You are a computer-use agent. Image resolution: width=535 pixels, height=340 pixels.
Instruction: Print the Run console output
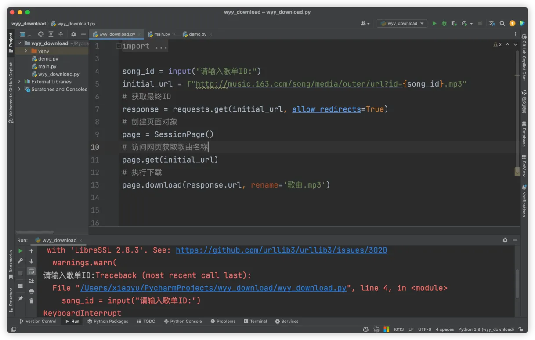(31, 291)
